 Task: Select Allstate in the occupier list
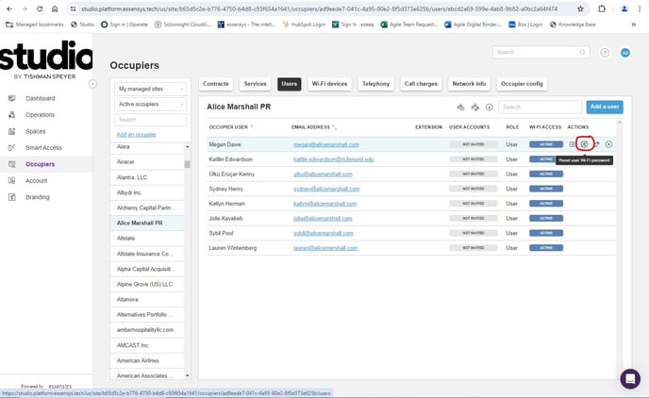(x=128, y=239)
